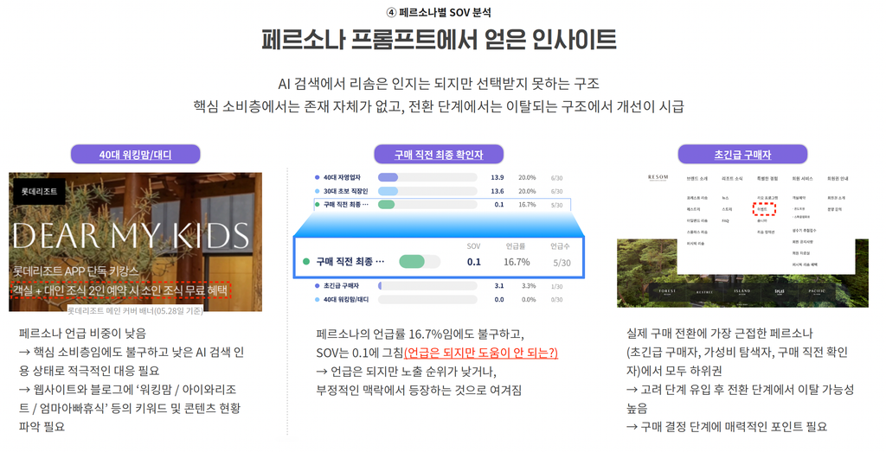The height and width of the screenshot is (452, 886).
Task: Click the DEAR MY KIDS banner image
Action: (136, 241)
